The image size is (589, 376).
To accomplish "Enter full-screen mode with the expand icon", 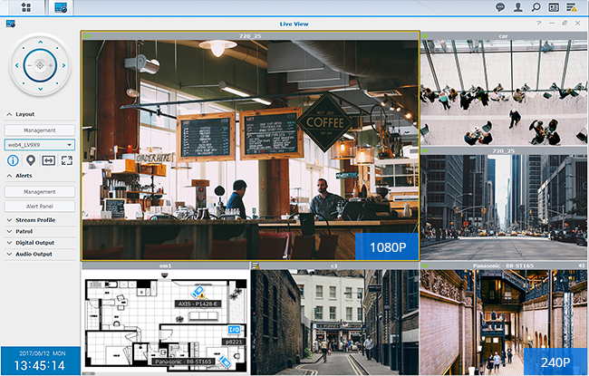I will [x=66, y=160].
